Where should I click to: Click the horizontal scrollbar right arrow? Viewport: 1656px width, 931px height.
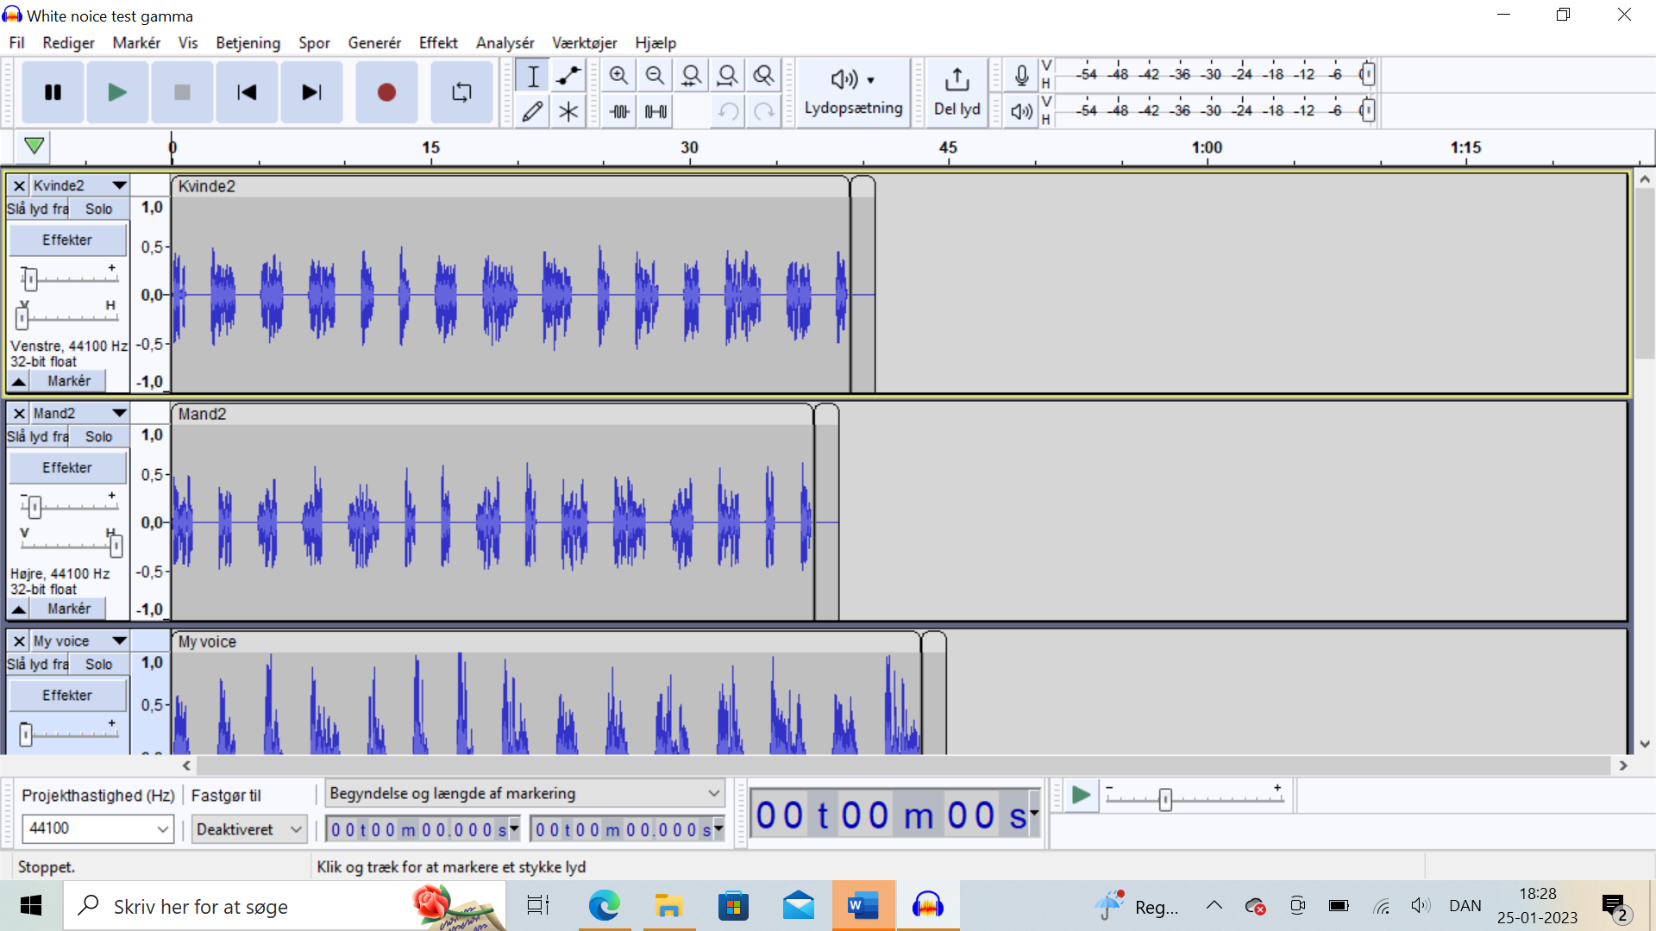click(x=1623, y=765)
